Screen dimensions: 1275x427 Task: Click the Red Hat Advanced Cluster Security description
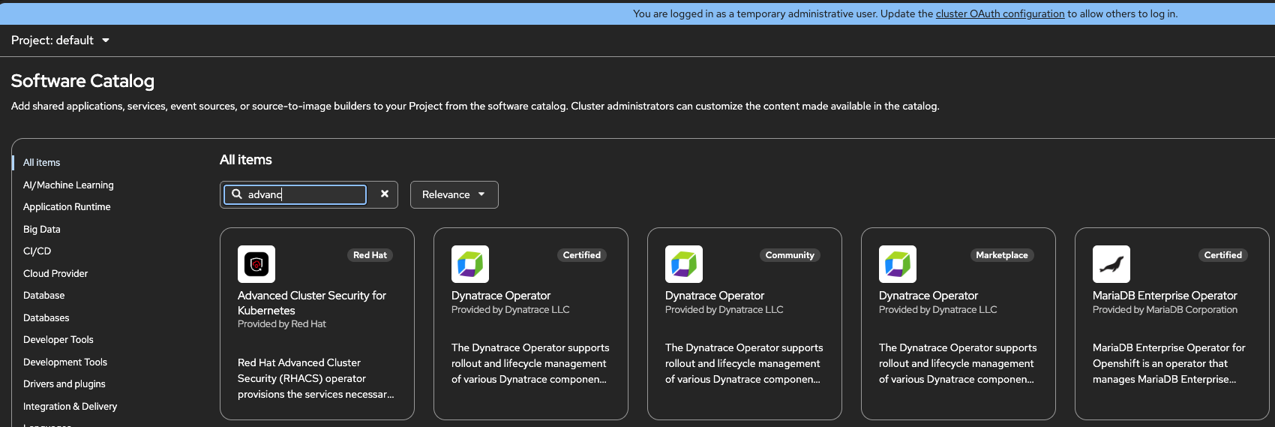coord(316,378)
